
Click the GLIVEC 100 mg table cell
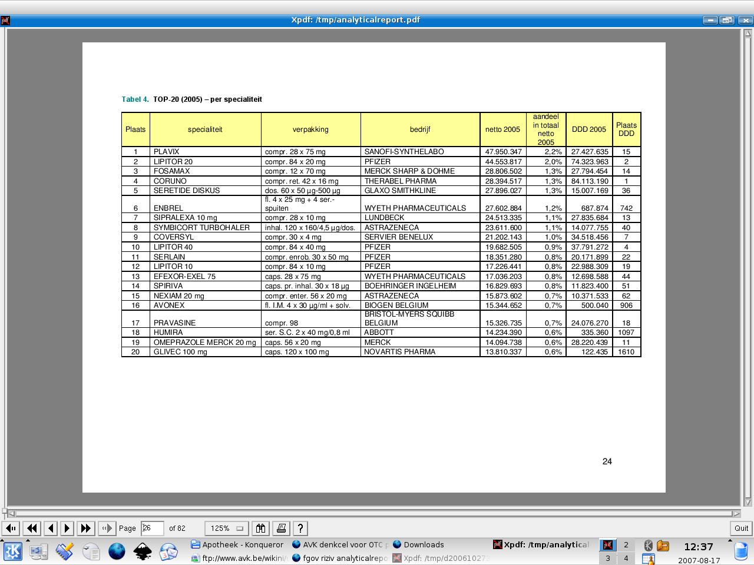pos(205,352)
